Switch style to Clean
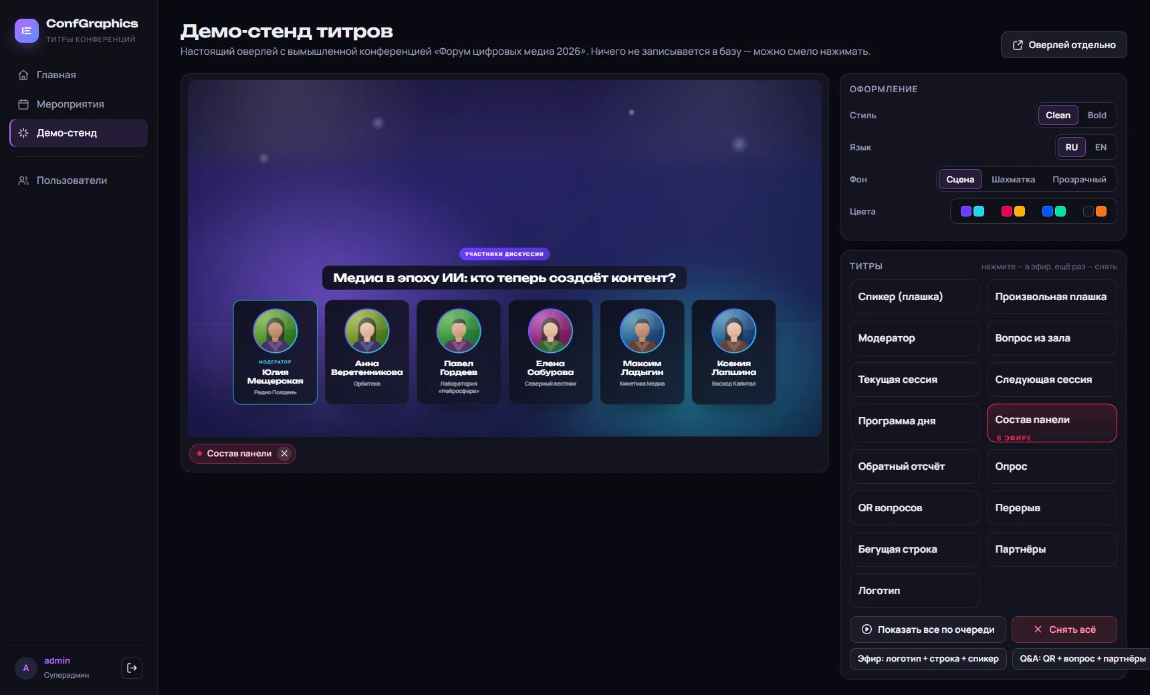1150x695 pixels. click(1058, 115)
